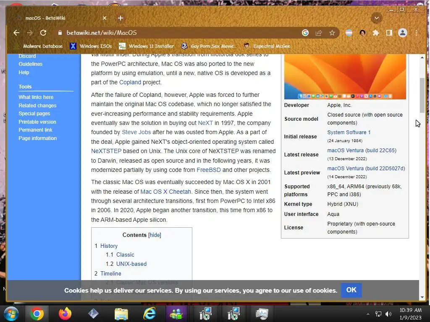Open the blue diamond taskbar app
430x322 pixels.
click(x=93, y=314)
